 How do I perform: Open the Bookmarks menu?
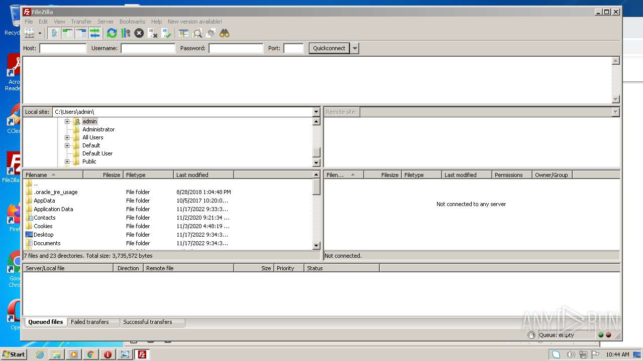tap(132, 22)
